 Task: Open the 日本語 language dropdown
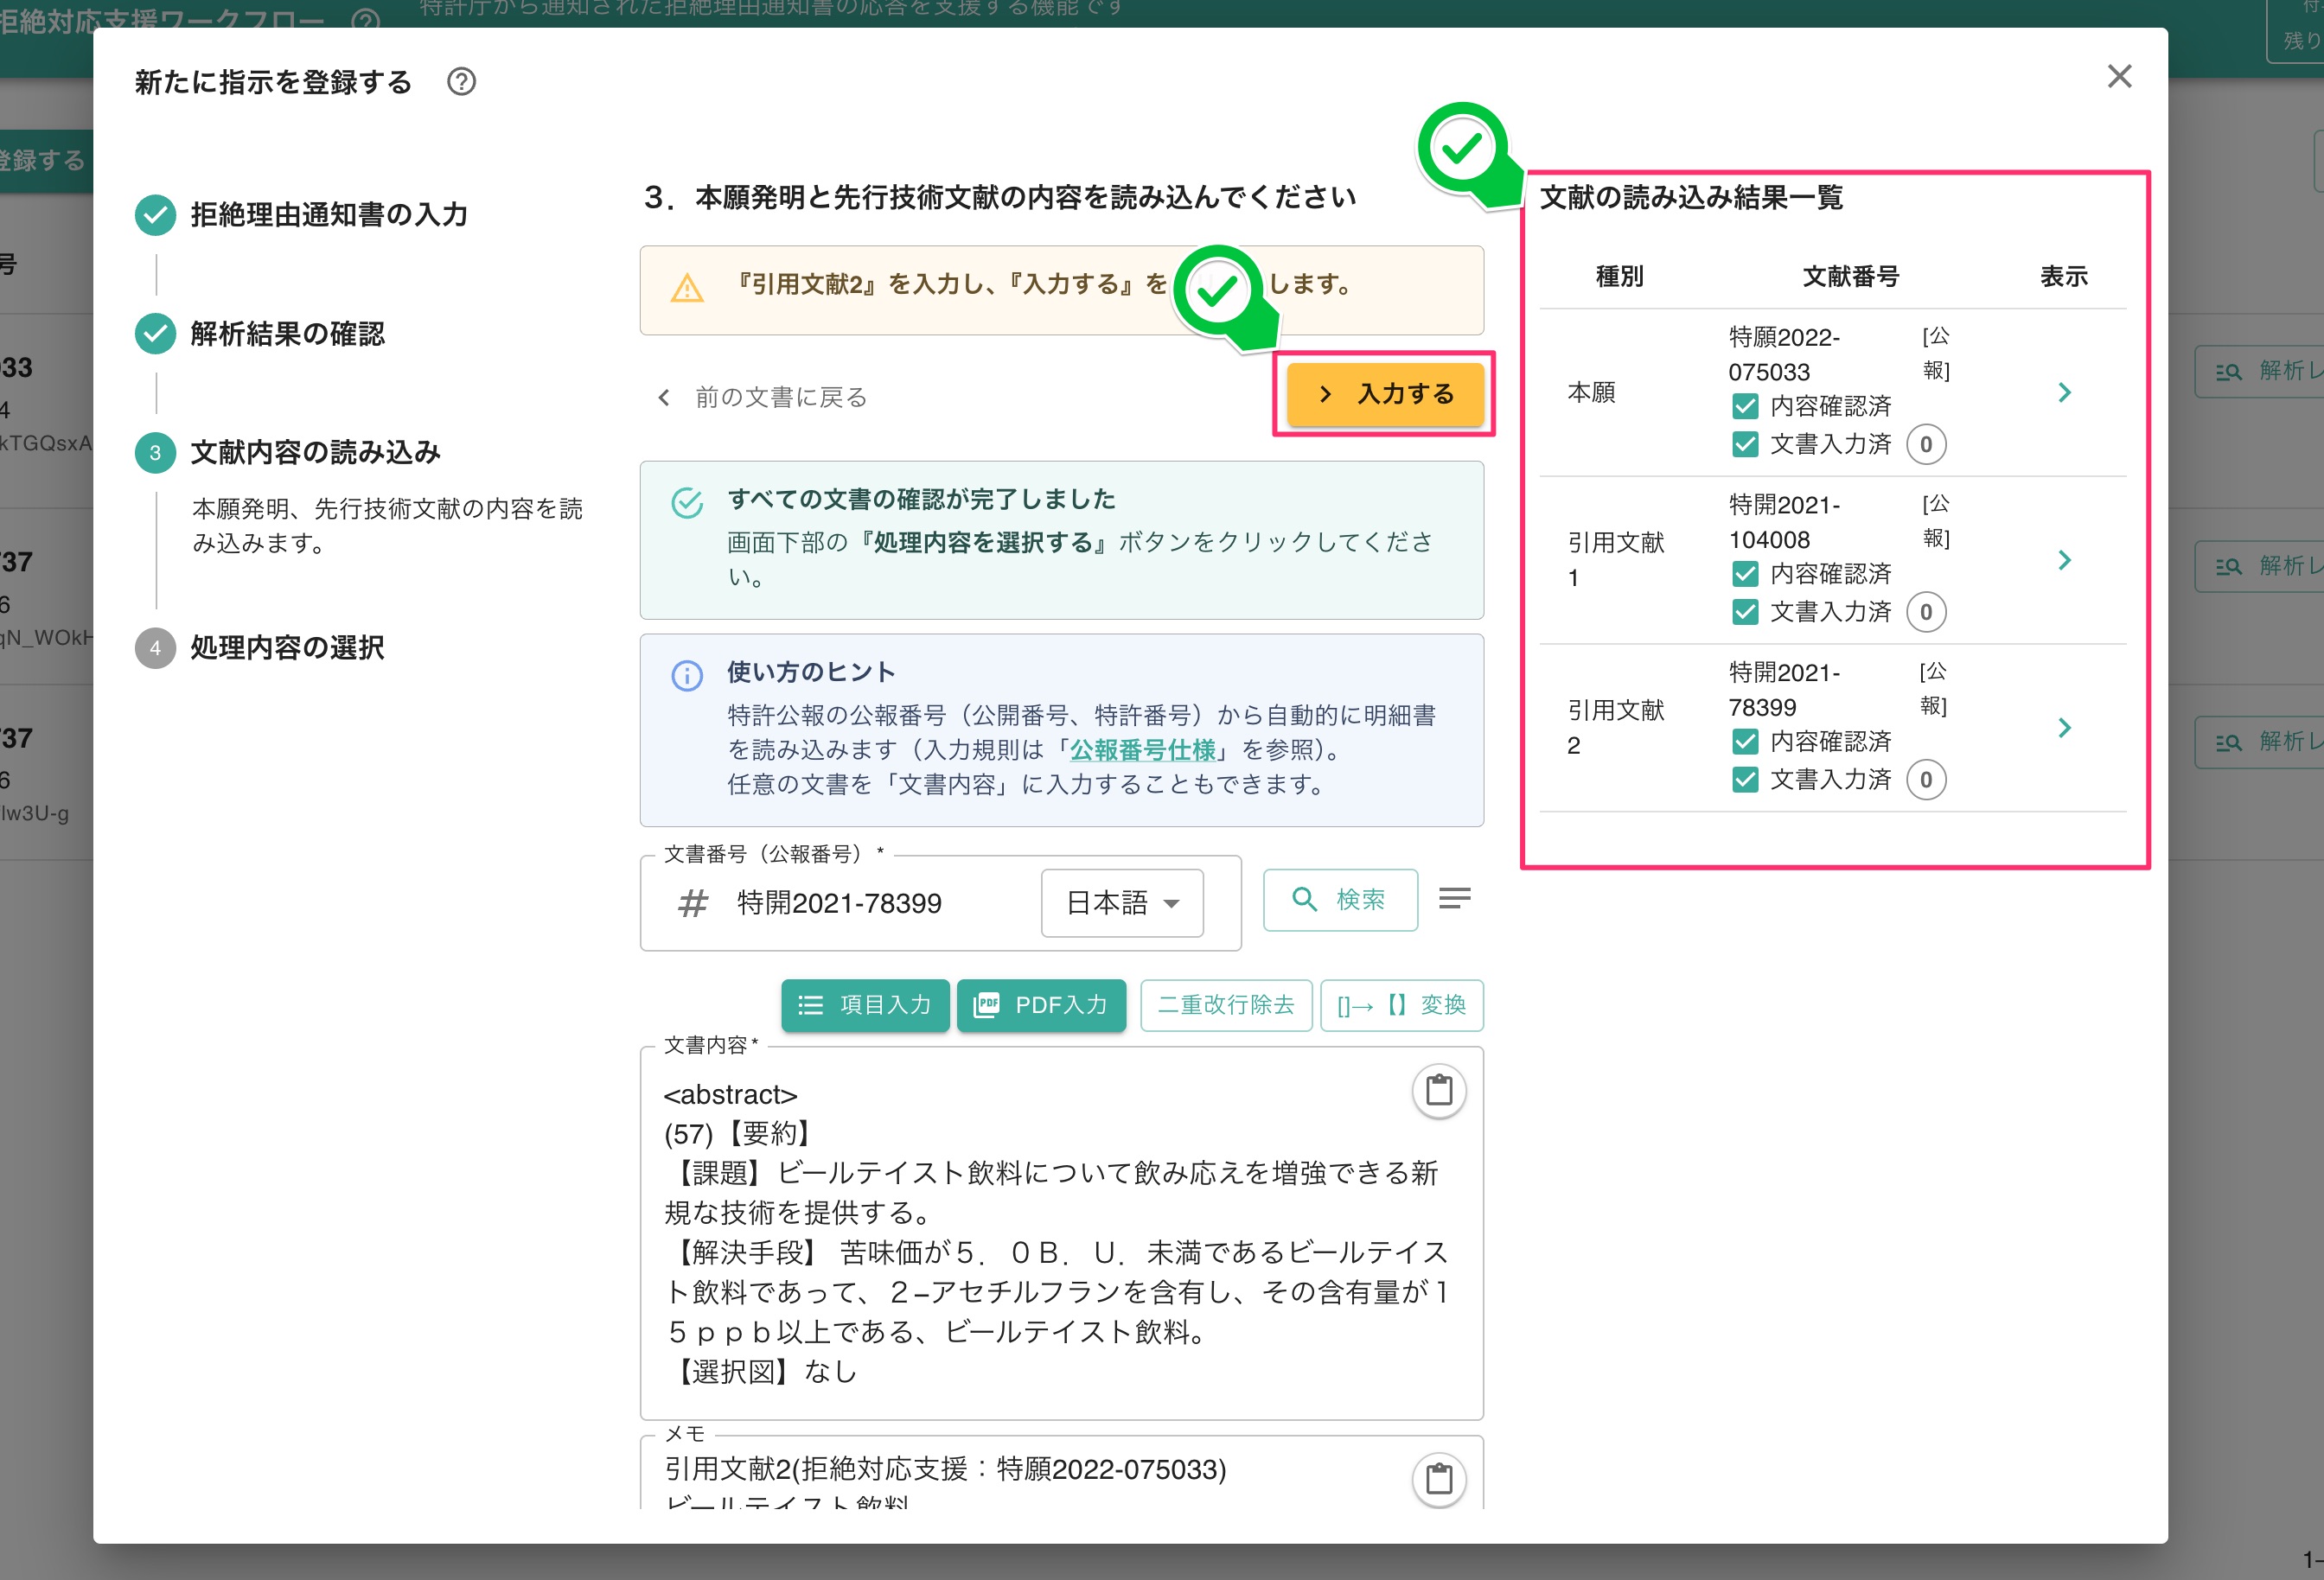point(1122,903)
